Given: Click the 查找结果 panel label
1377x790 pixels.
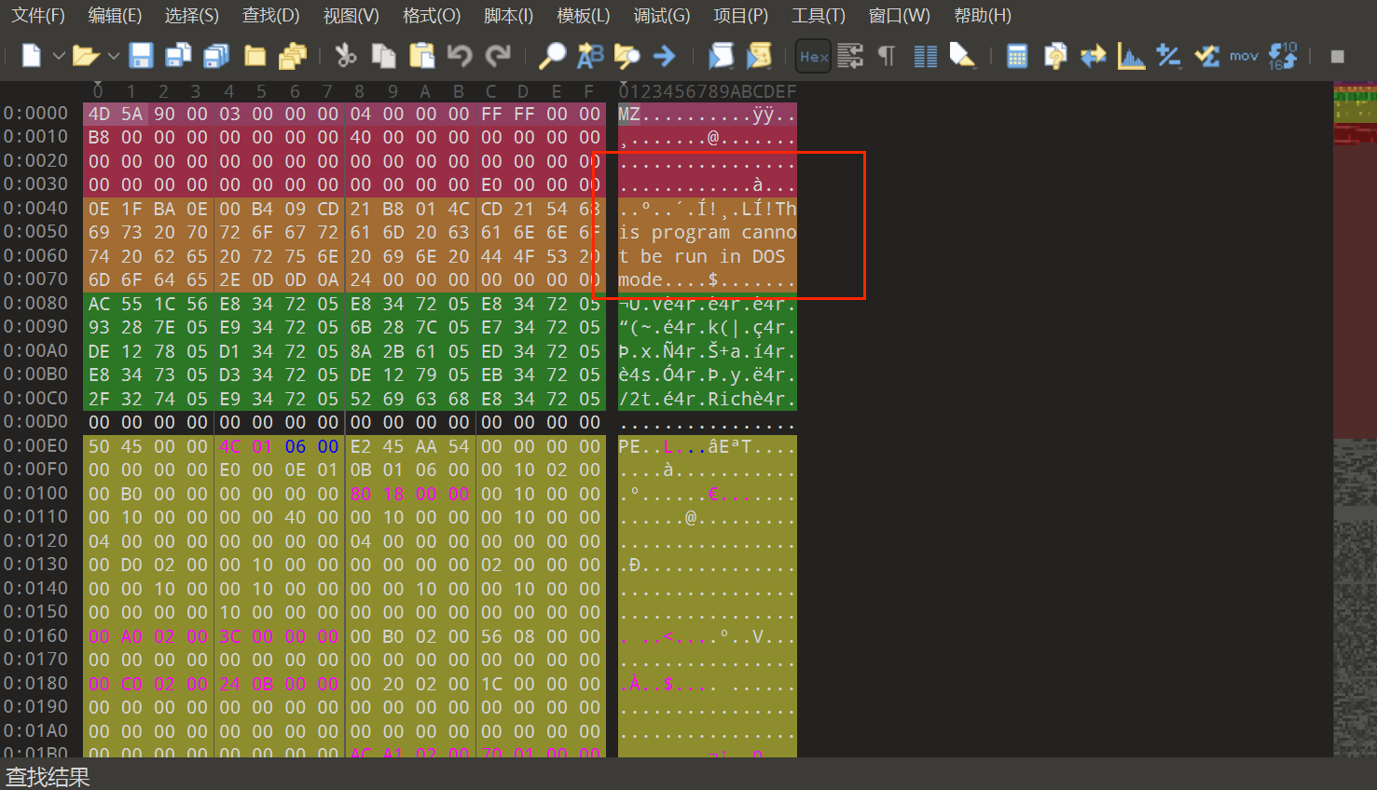Looking at the screenshot, I should pos(48,776).
